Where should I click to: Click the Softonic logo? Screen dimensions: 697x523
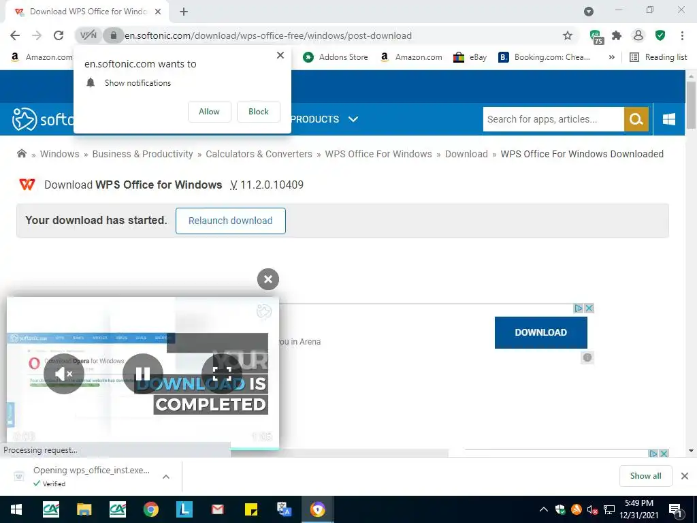coord(43,119)
